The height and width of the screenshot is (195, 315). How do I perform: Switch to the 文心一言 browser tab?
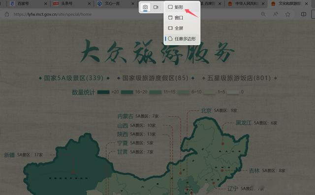coord(115,3)
